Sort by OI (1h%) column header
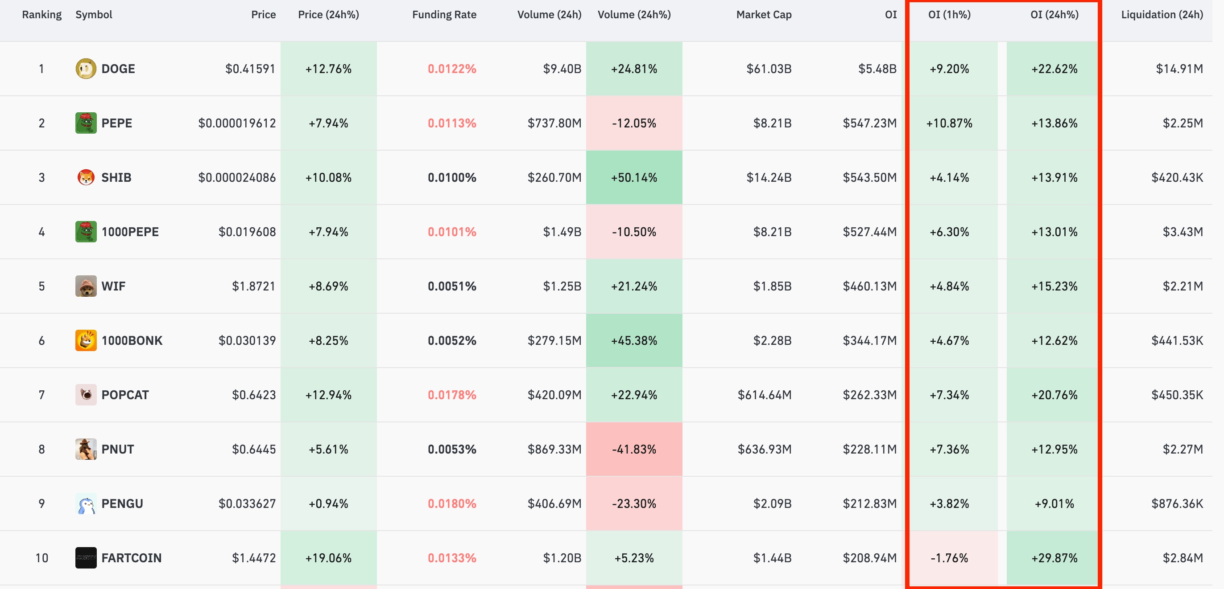This screenshot has width=1224, height=589. point(949,15)
